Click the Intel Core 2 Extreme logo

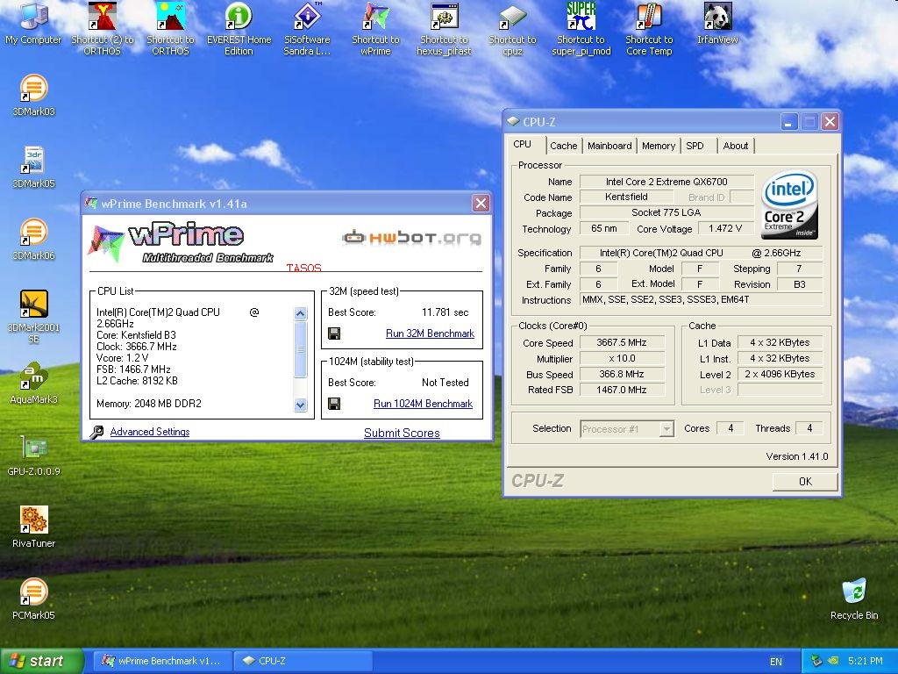[789, 205]
